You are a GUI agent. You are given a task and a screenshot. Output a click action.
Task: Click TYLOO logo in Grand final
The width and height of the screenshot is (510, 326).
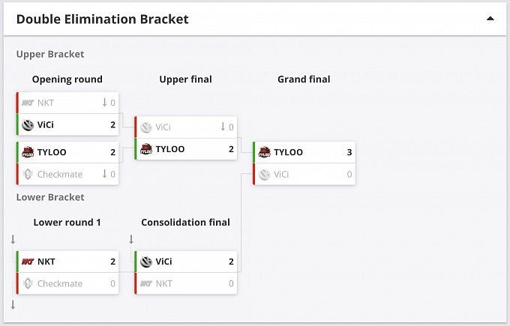[x=264, y=152]
